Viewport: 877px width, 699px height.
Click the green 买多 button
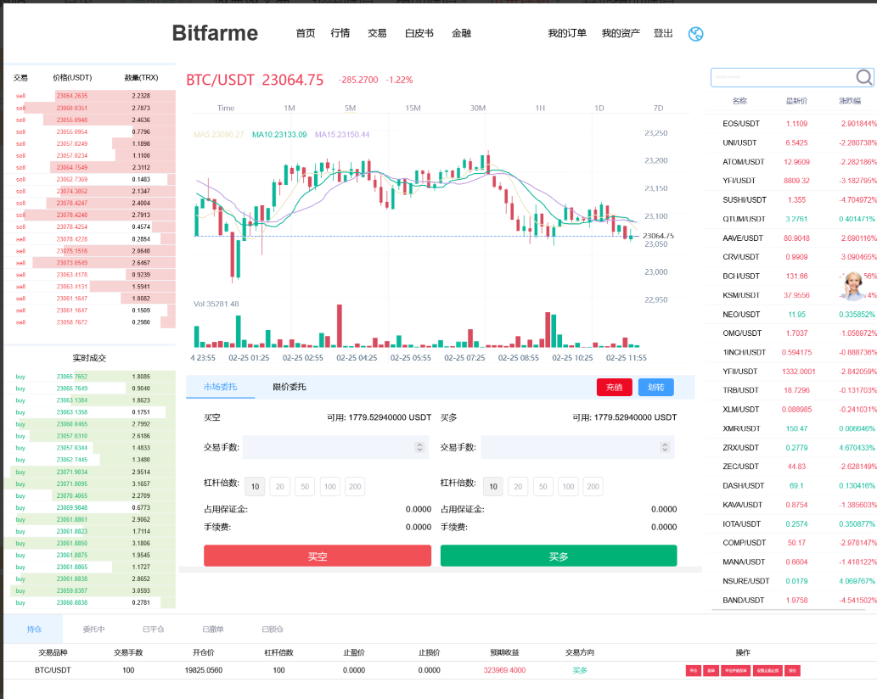[558, 556]
